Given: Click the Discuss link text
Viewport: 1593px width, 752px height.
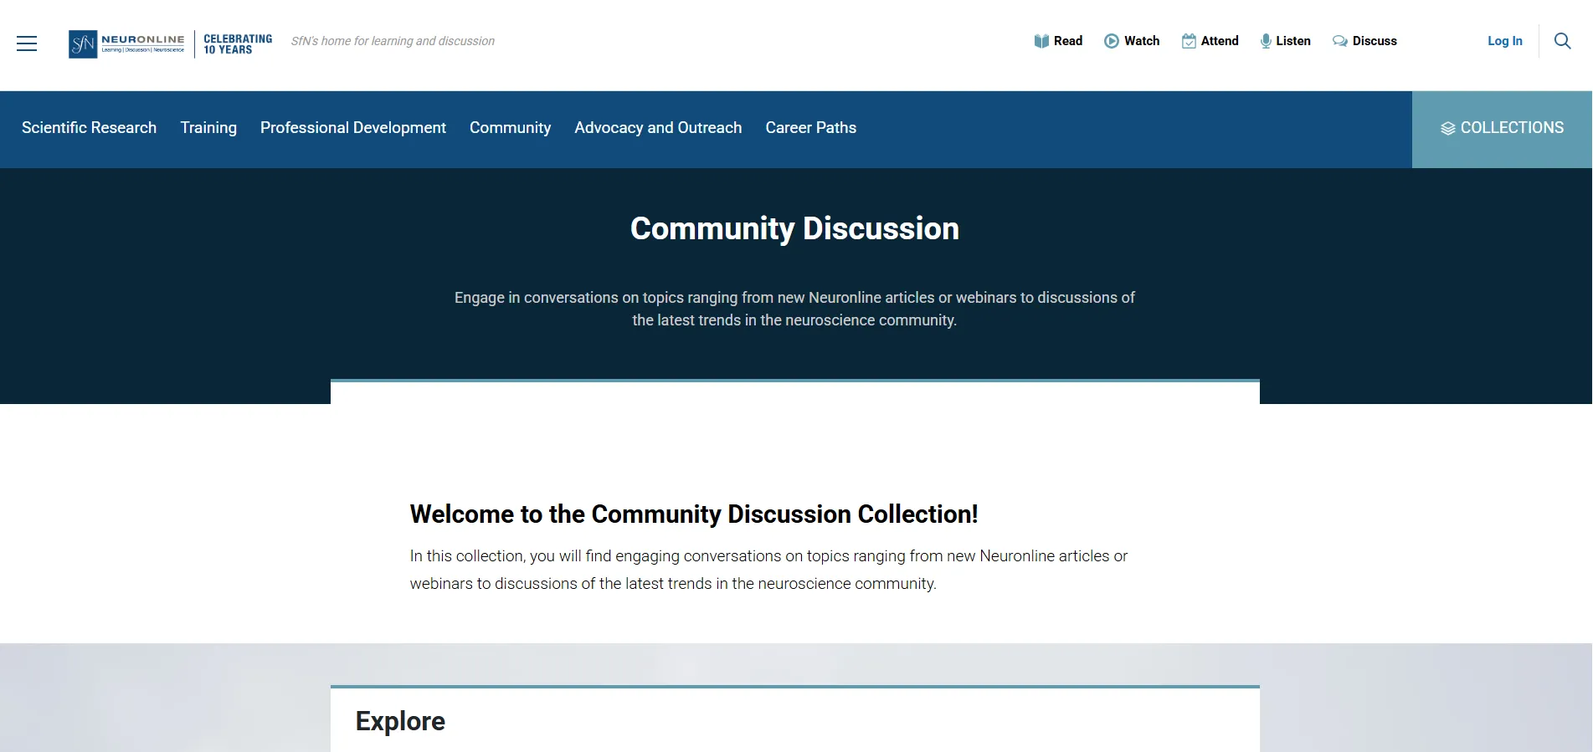Looking at the screenshot, I should 1375,41.
